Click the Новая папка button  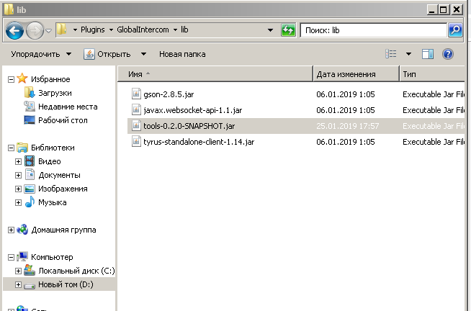181,54
